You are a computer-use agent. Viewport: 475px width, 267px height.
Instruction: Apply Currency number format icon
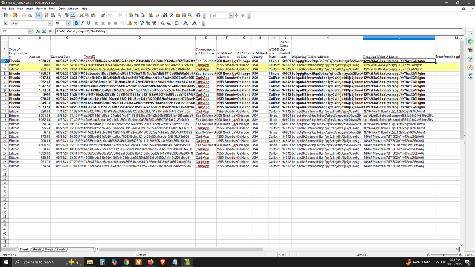coord(129,23)
